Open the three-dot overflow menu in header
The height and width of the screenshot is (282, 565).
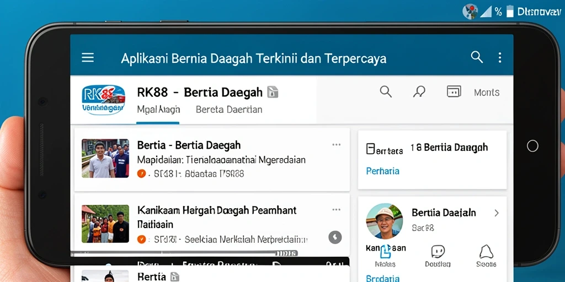[x=500, y=57]
